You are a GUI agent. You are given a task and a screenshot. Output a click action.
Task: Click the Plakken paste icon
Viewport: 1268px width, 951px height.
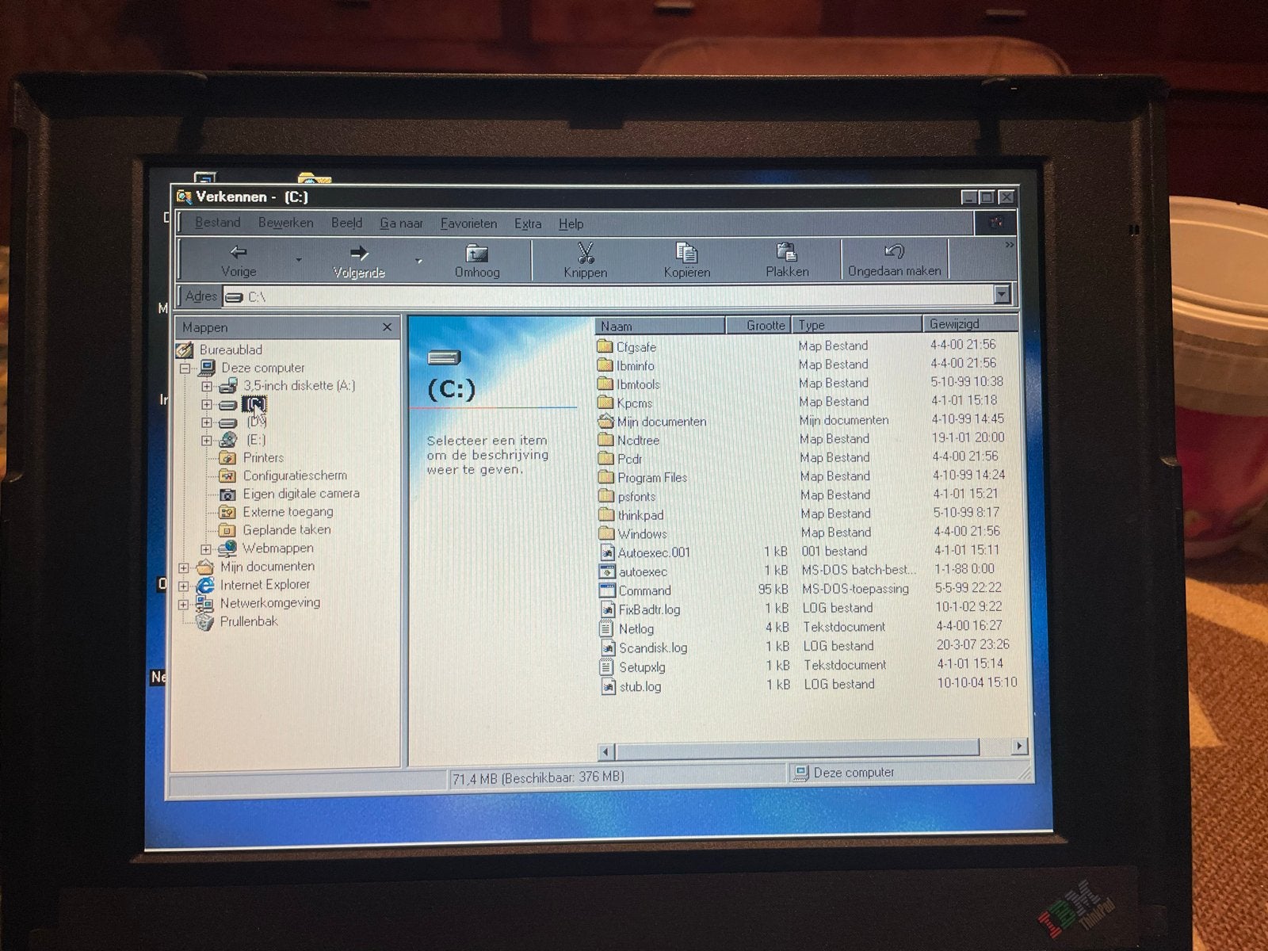point(786,253)
